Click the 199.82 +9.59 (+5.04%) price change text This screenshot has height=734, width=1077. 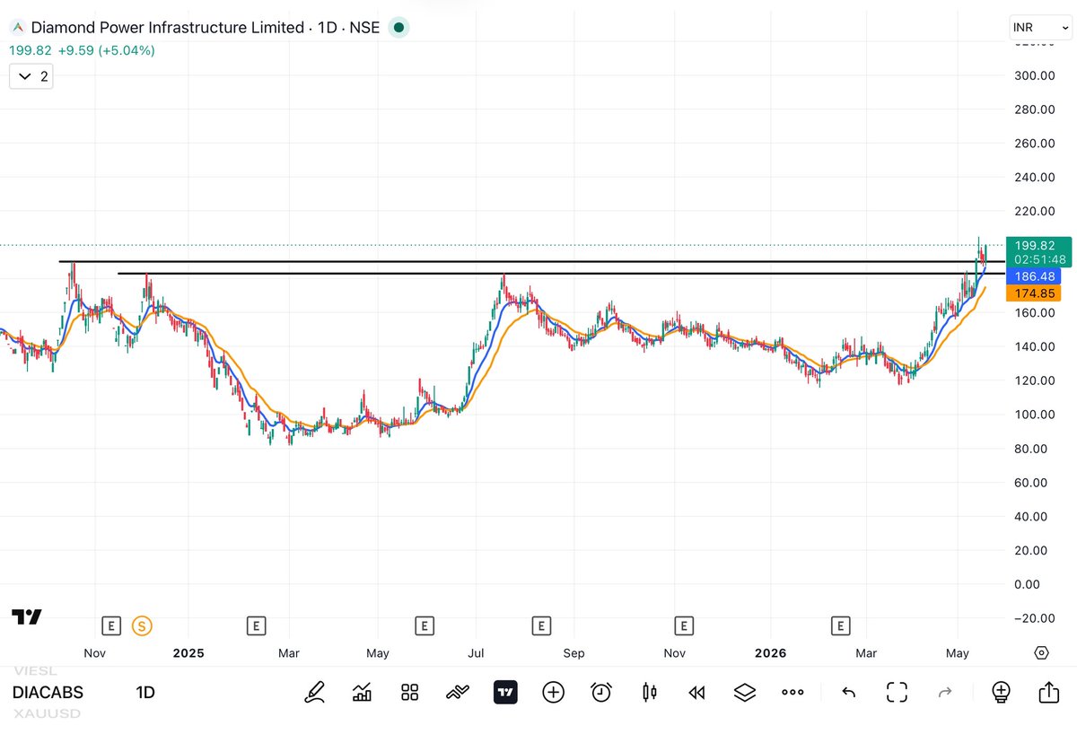pyautogui.click(x=82, y=50)
